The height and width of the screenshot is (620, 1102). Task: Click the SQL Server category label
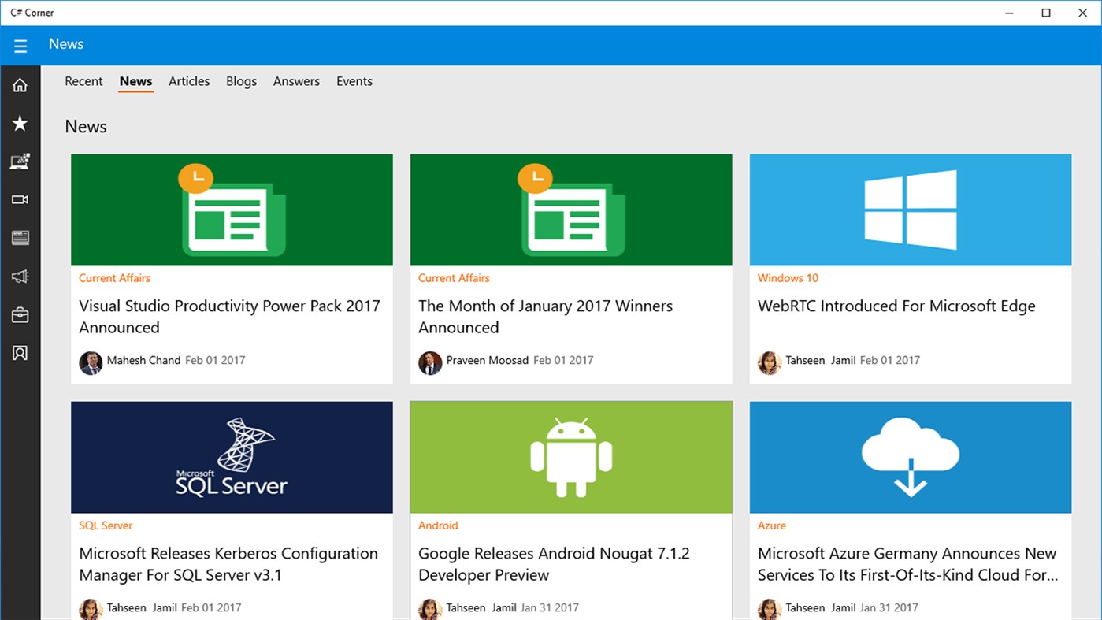click(x=106, y=525)
